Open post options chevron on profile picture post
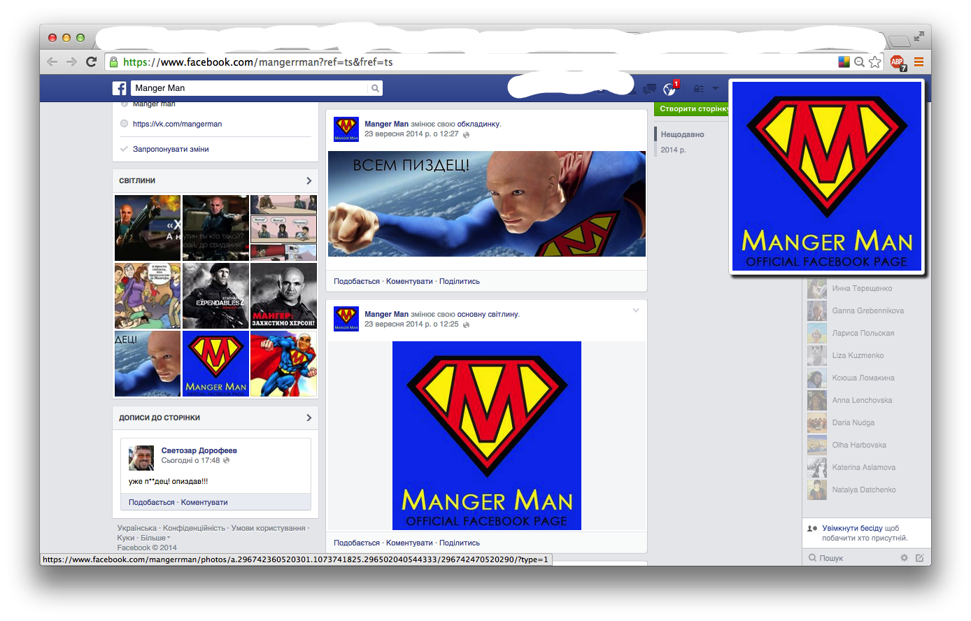Screen dimensions: 971x621 pos(635,310)
